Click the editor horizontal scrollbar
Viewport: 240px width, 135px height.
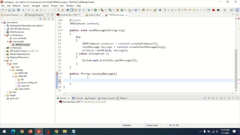point(148,93)
